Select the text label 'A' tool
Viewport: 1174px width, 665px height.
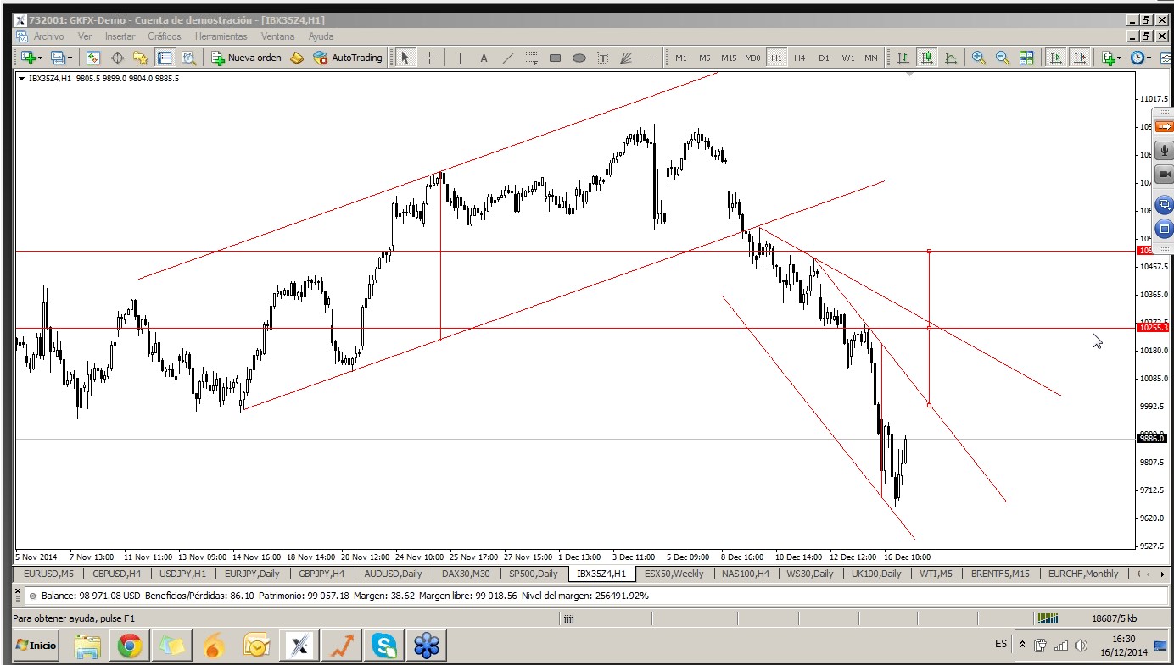pos(484,58)
